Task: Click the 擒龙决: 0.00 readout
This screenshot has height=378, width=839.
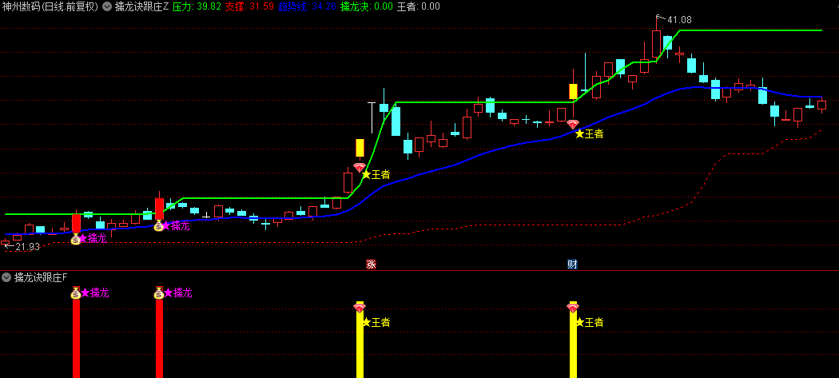Action: pyautogui.click(x=367, y=6)
